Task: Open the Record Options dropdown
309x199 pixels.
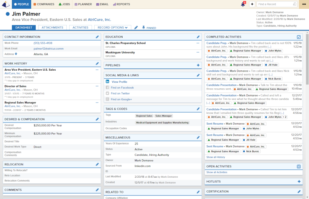Action: [112, 27]
